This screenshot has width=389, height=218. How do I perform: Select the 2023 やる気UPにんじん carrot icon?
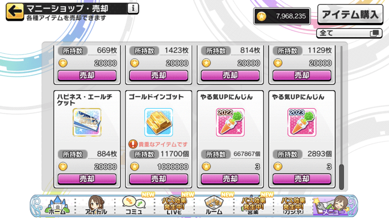302,123
